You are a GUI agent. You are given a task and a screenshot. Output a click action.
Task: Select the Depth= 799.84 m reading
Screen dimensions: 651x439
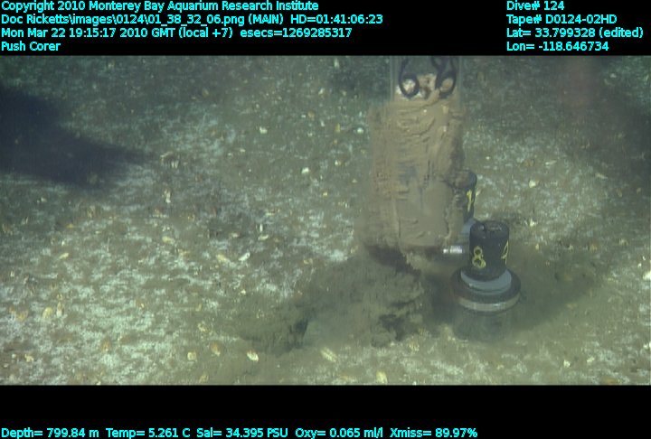(x=50, y=433)
